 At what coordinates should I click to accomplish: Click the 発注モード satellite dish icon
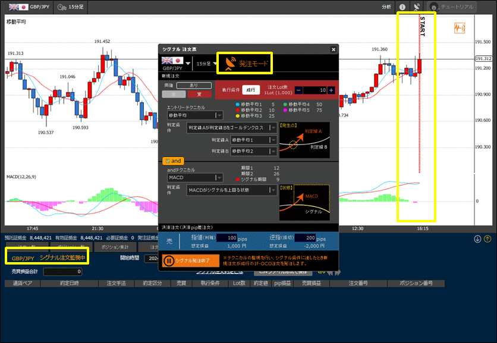click(x=231, y=64)
